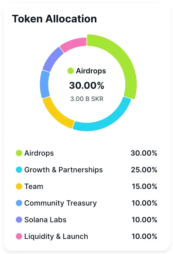Click the cyan Growth & Partnerships segment

pos(104,119)
